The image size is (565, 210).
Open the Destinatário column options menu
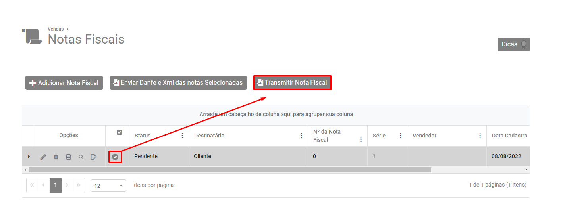click(301, 136)
